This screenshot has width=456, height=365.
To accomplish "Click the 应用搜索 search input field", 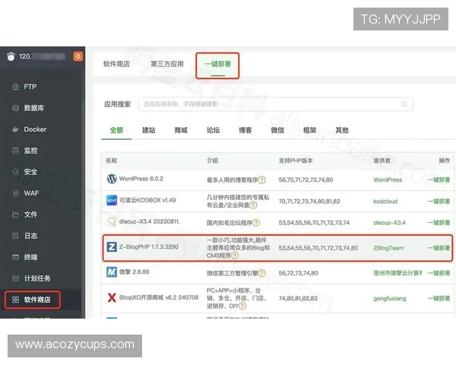I will 275,104.
